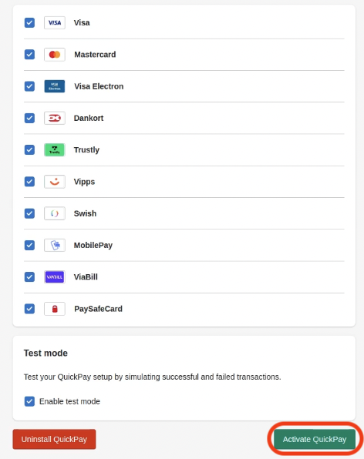Image resolution: width=364 pixels, height=459 pixels.
Task: Uncheck the Visa payment checkbox
Action: pyautogui.click(x=29, y=22)
